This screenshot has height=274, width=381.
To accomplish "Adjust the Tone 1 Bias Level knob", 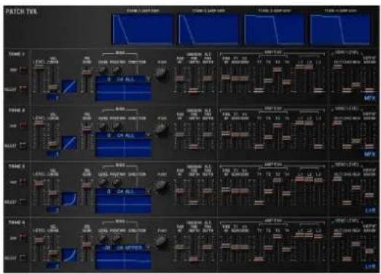I will coord(103,70).
